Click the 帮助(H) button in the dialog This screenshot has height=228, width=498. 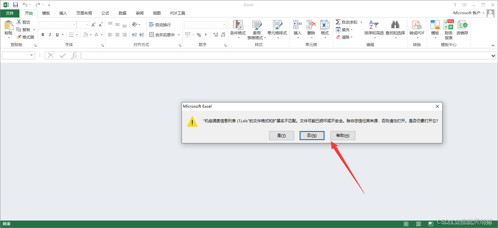tap(343, 136)
